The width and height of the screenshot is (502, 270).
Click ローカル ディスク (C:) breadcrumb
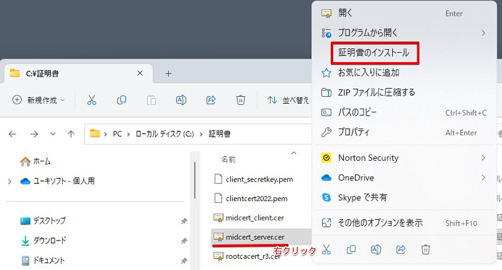[165, 134]
